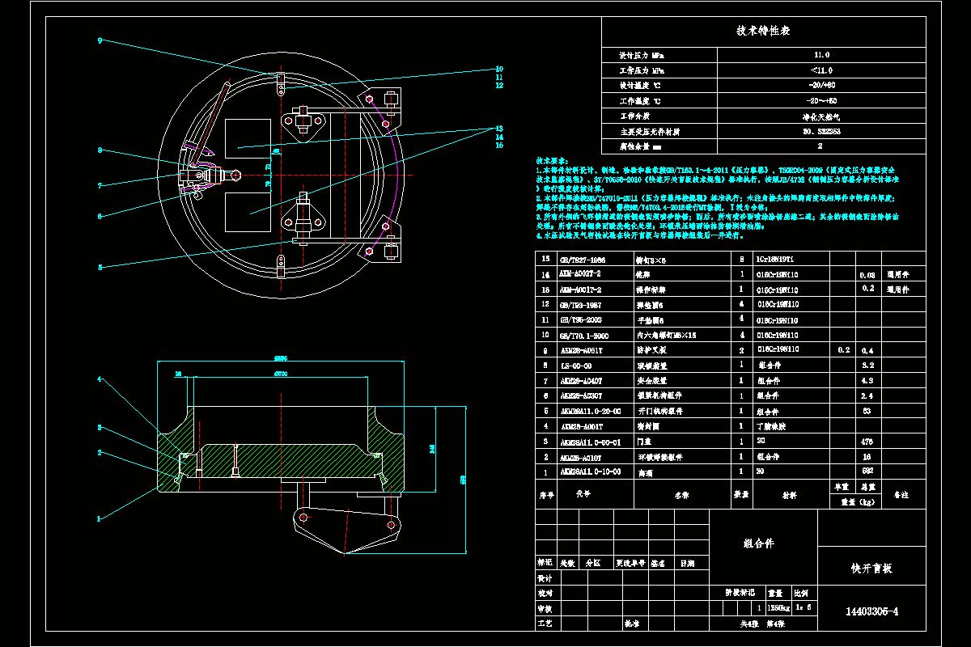Image resolution: width=971 pixels, height=647 pixels.
Task: Click the title '快开盲板' in title block
Action: 871,569
